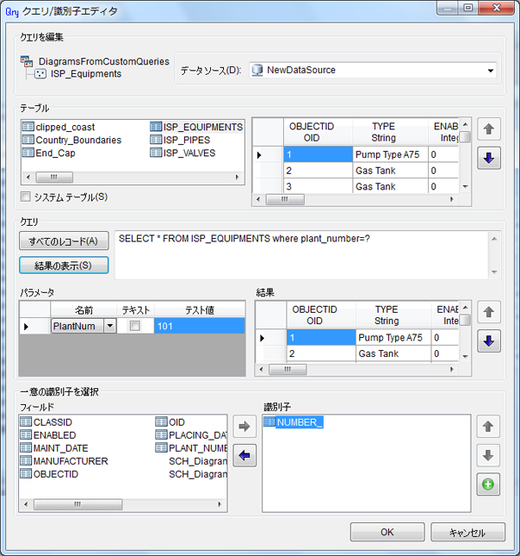Select the MAINT_DATE field
The width and height of the screenshot is (520, 556).
60,448
